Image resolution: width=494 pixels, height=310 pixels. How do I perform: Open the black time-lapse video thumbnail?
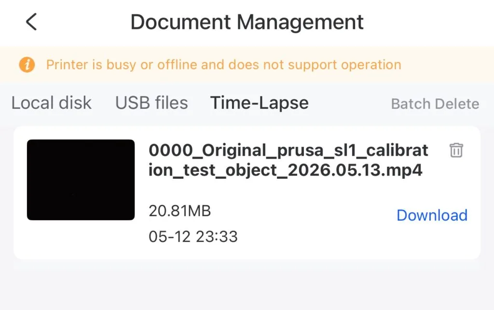81,180
